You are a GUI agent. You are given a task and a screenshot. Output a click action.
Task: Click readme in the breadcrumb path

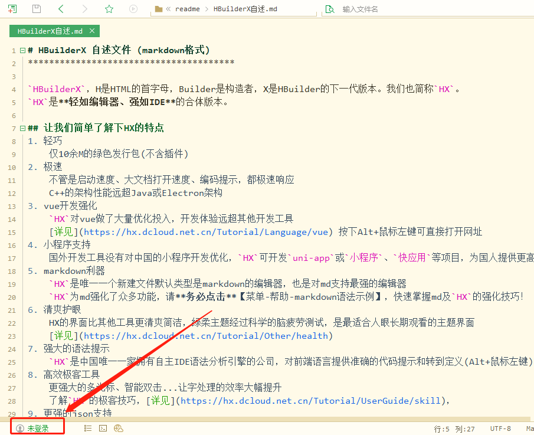(x=187, y=9)
